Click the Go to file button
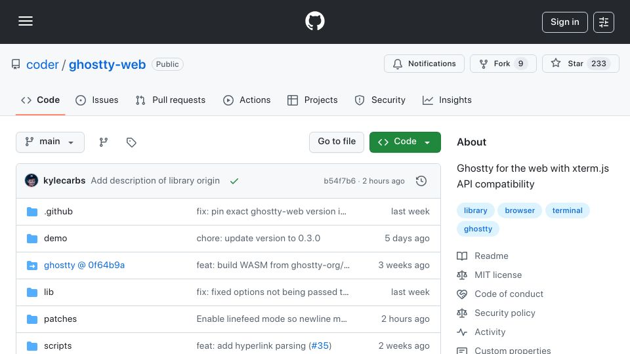 (x=337, y=142)
